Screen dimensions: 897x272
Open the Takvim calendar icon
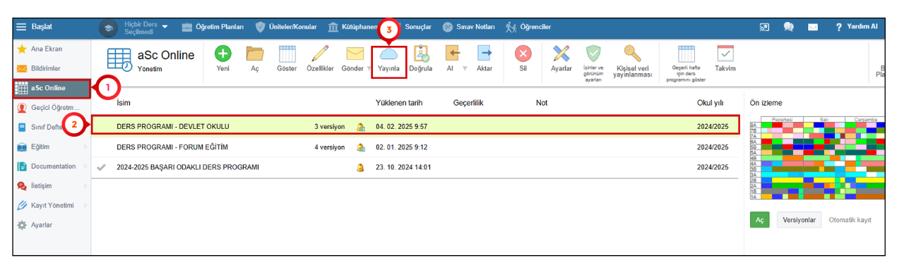[x=725, y=54]
